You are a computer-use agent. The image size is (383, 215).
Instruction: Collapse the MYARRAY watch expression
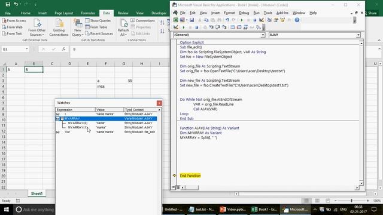tap(62, 119)
